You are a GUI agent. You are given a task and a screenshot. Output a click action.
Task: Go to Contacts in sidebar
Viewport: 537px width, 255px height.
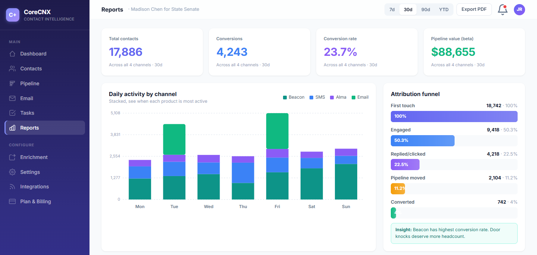45,68
